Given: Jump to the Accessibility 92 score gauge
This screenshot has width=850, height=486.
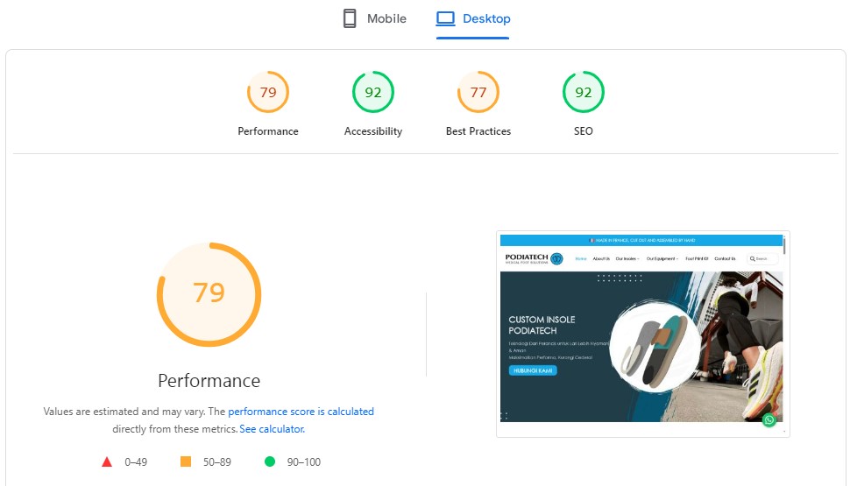Looking at the screenshot, I should point(373,93).
